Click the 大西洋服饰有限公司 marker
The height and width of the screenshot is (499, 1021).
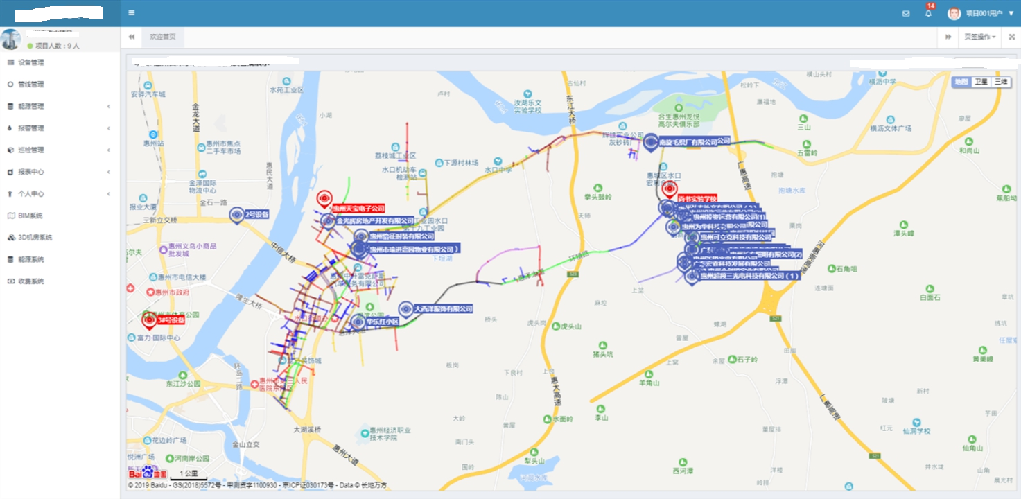click(x=405, y=308)
